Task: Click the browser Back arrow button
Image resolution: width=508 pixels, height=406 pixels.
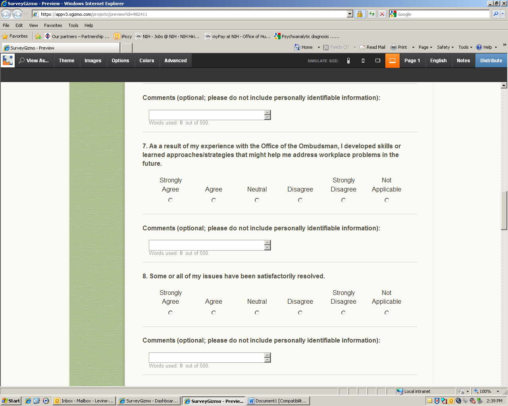Action: [6, 14]
